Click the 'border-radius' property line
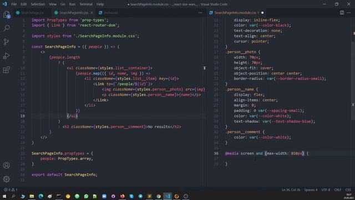This screenshot has width=355, height=200. [x=280, y=78]
